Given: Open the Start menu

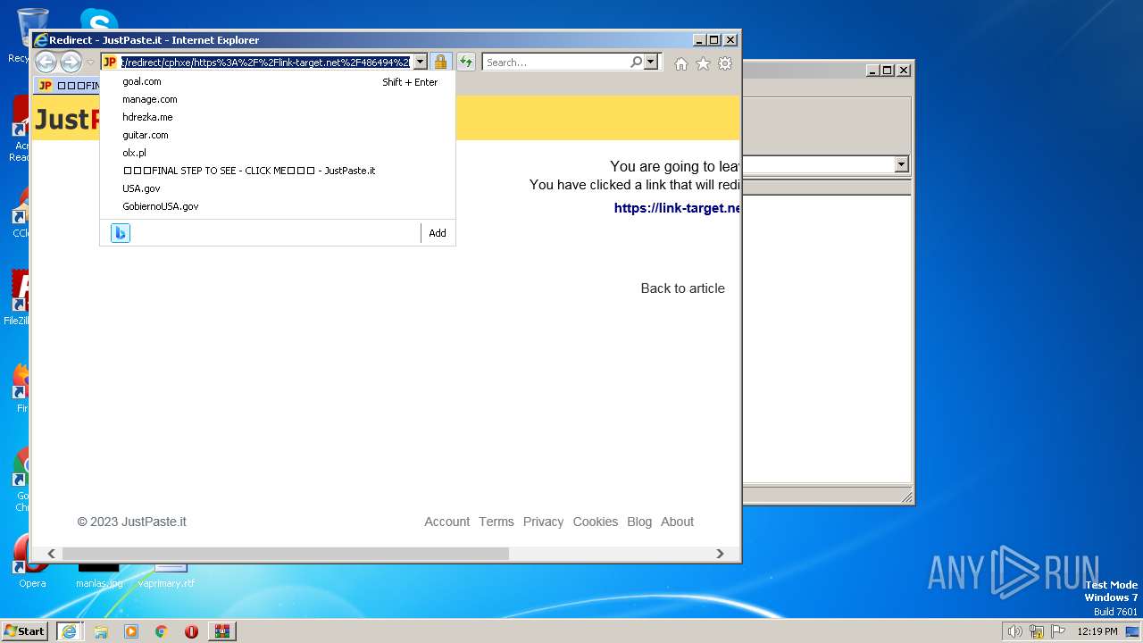Looking at the screenshot, I should [x=25, y=630].
